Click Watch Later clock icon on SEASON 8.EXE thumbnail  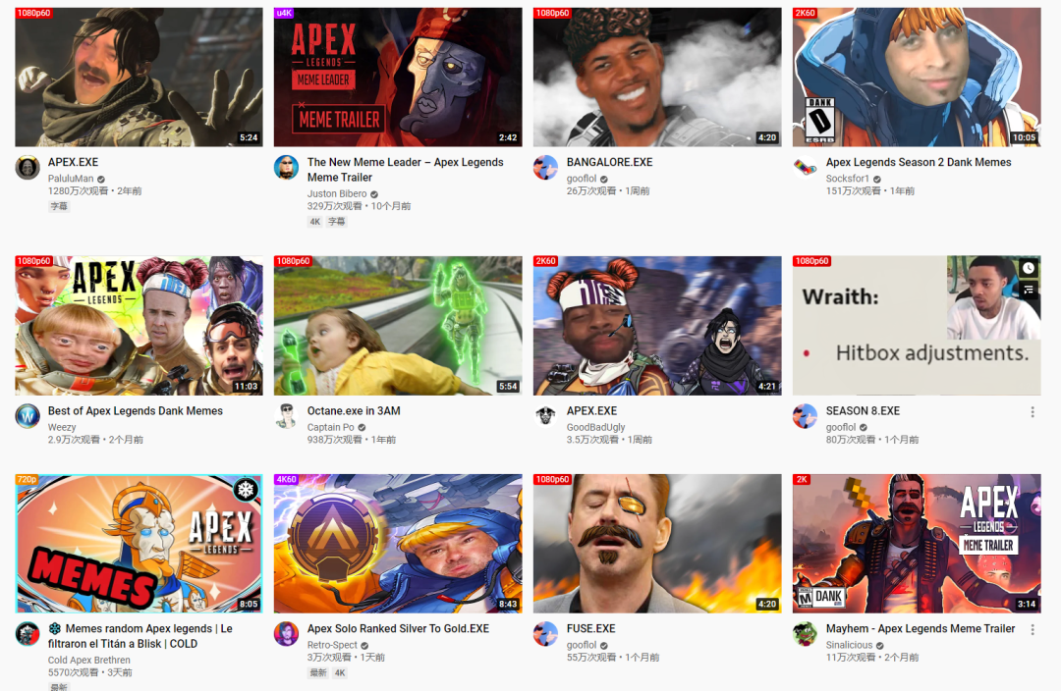[1029, 268]
